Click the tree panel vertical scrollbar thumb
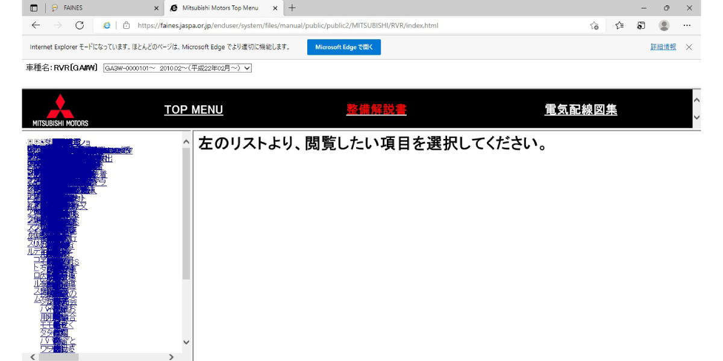This screenshot has height=361, width=723. coord(186,213)
